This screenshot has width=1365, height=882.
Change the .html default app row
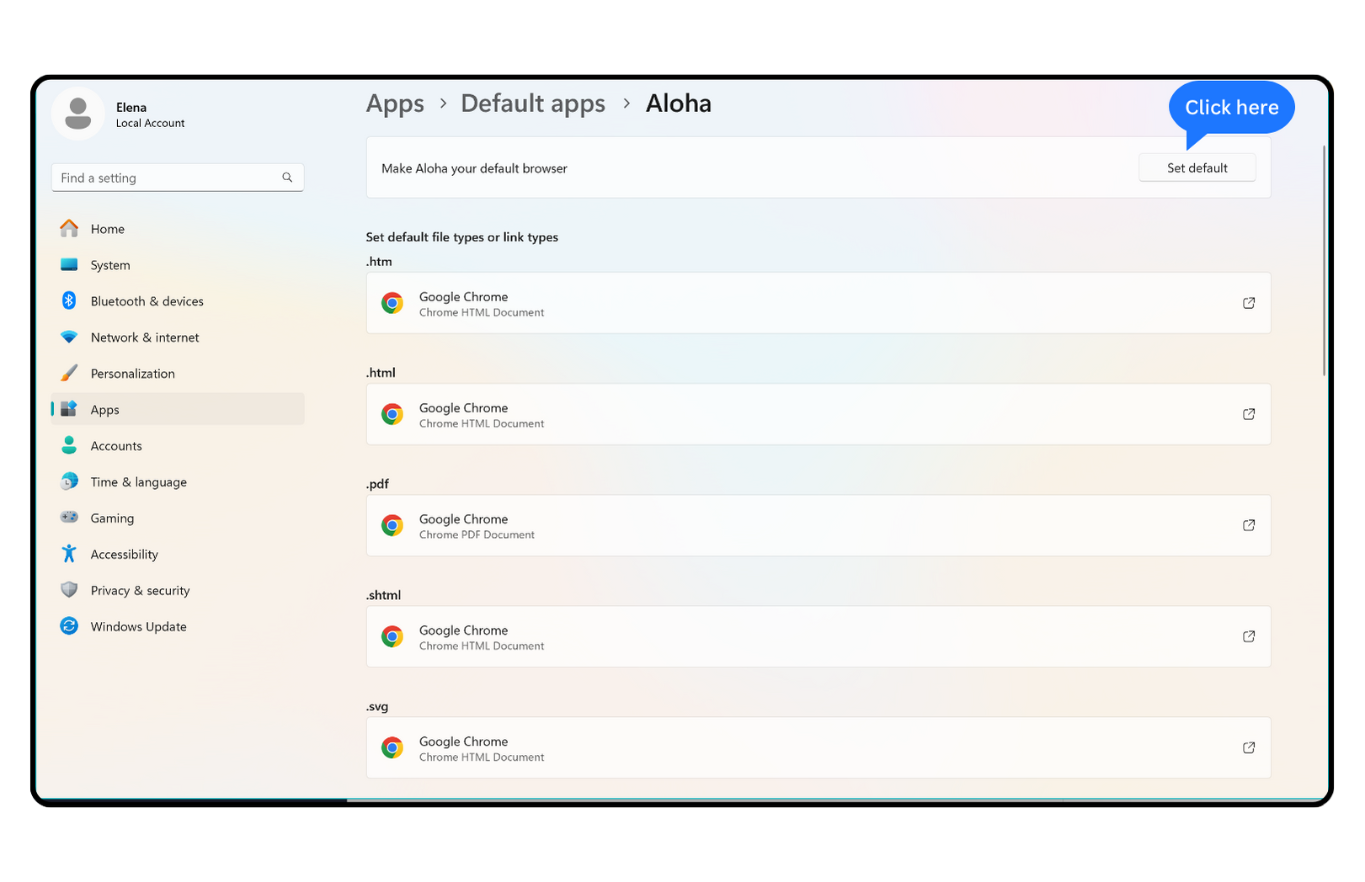pyautogui.click(x=818, y=414)
